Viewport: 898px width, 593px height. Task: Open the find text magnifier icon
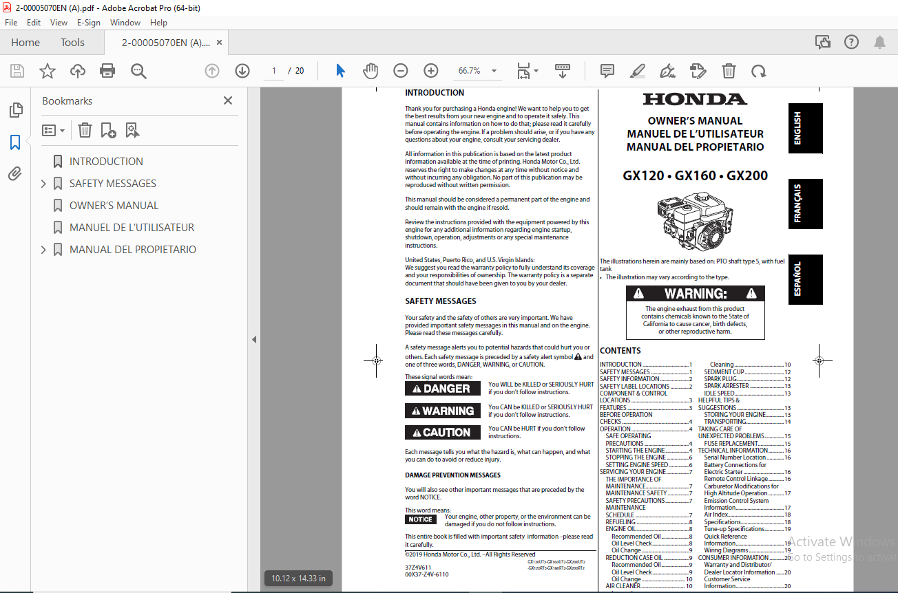point(138,71)
